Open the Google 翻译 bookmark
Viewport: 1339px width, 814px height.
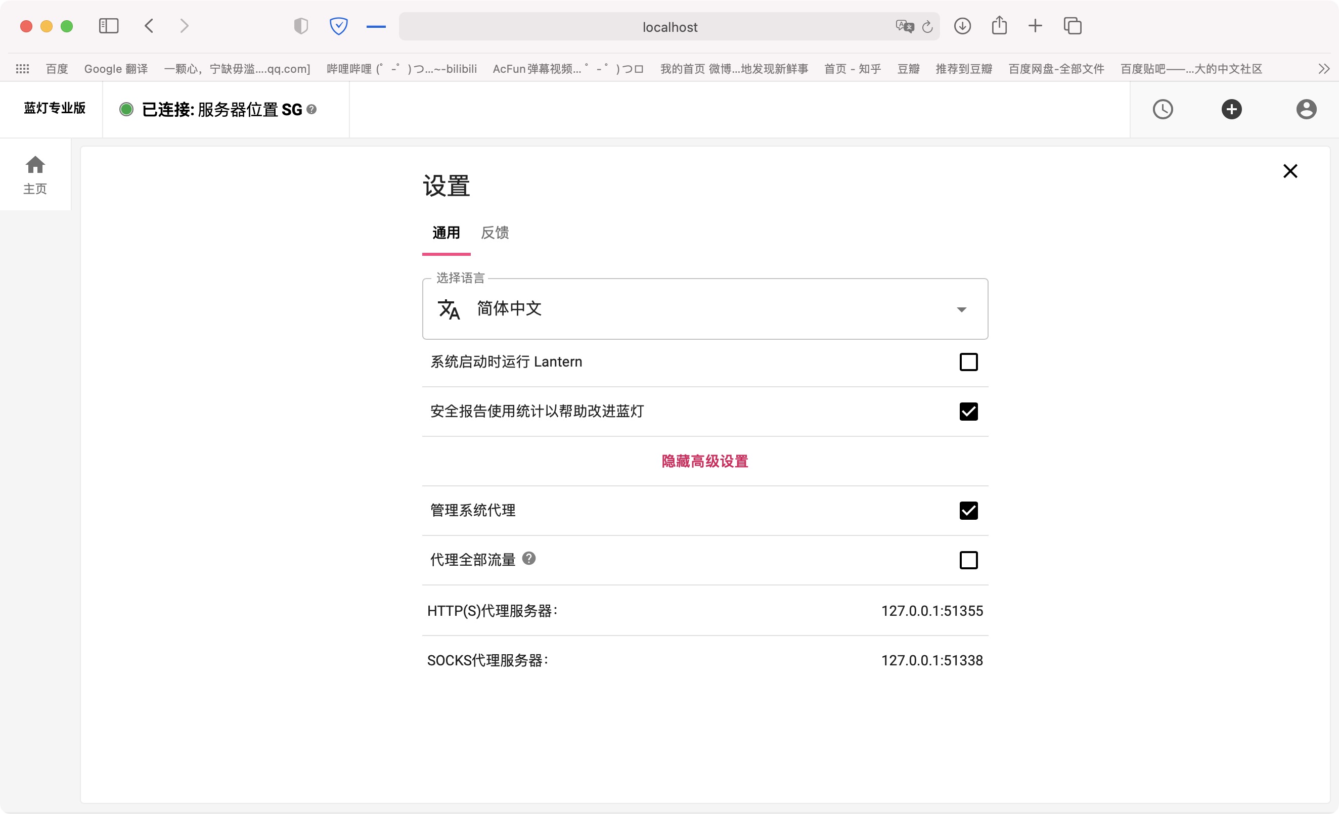tap(116, 68)
